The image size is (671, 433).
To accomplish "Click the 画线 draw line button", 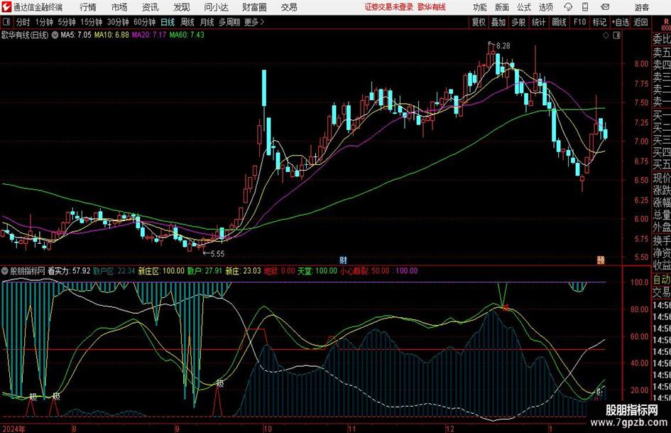I will 559,22.
